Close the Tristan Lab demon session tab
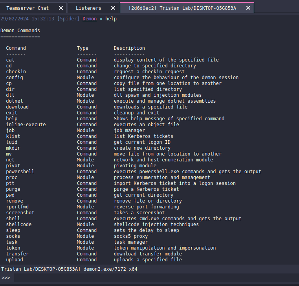Screen dimensions: 299x286 248,8
